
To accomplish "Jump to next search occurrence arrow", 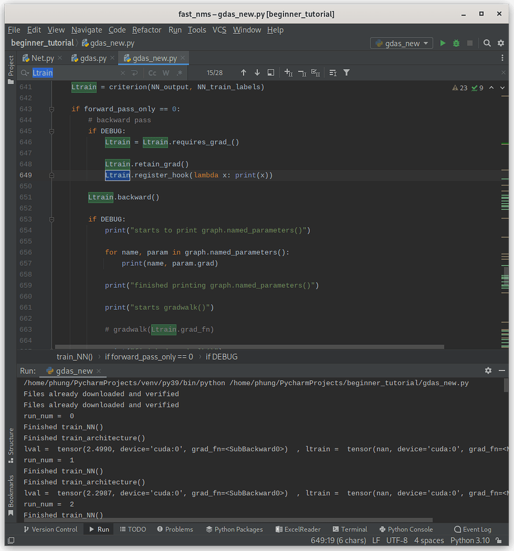I will (257, 73).
